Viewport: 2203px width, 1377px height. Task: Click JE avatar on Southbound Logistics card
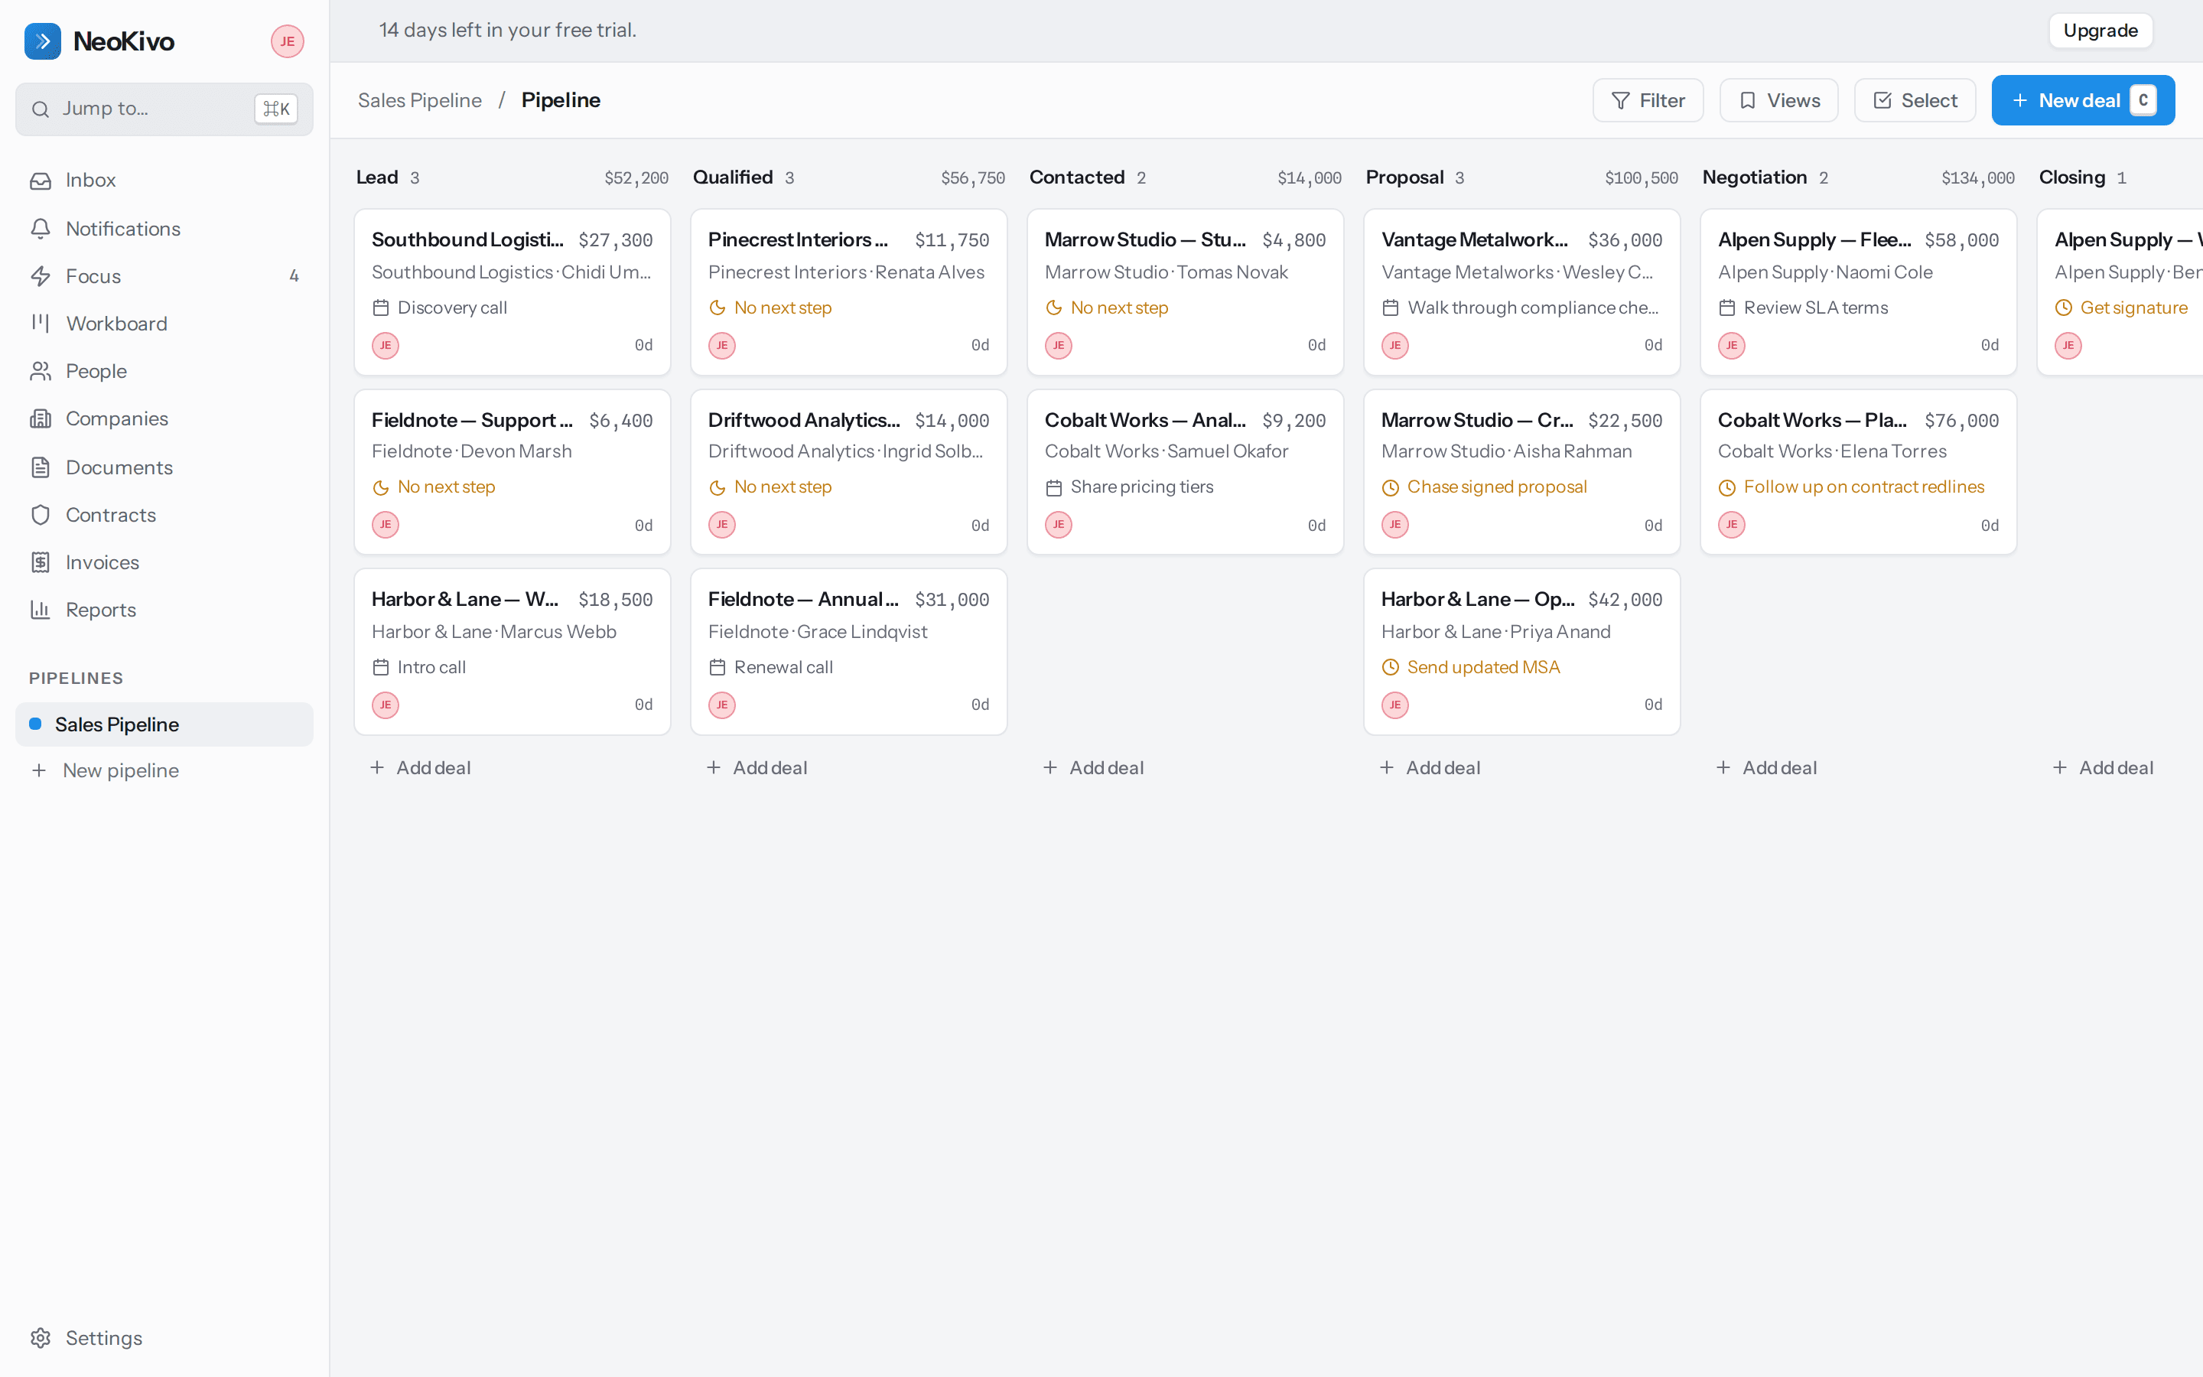pyautogui.click(x=385, y=345)
